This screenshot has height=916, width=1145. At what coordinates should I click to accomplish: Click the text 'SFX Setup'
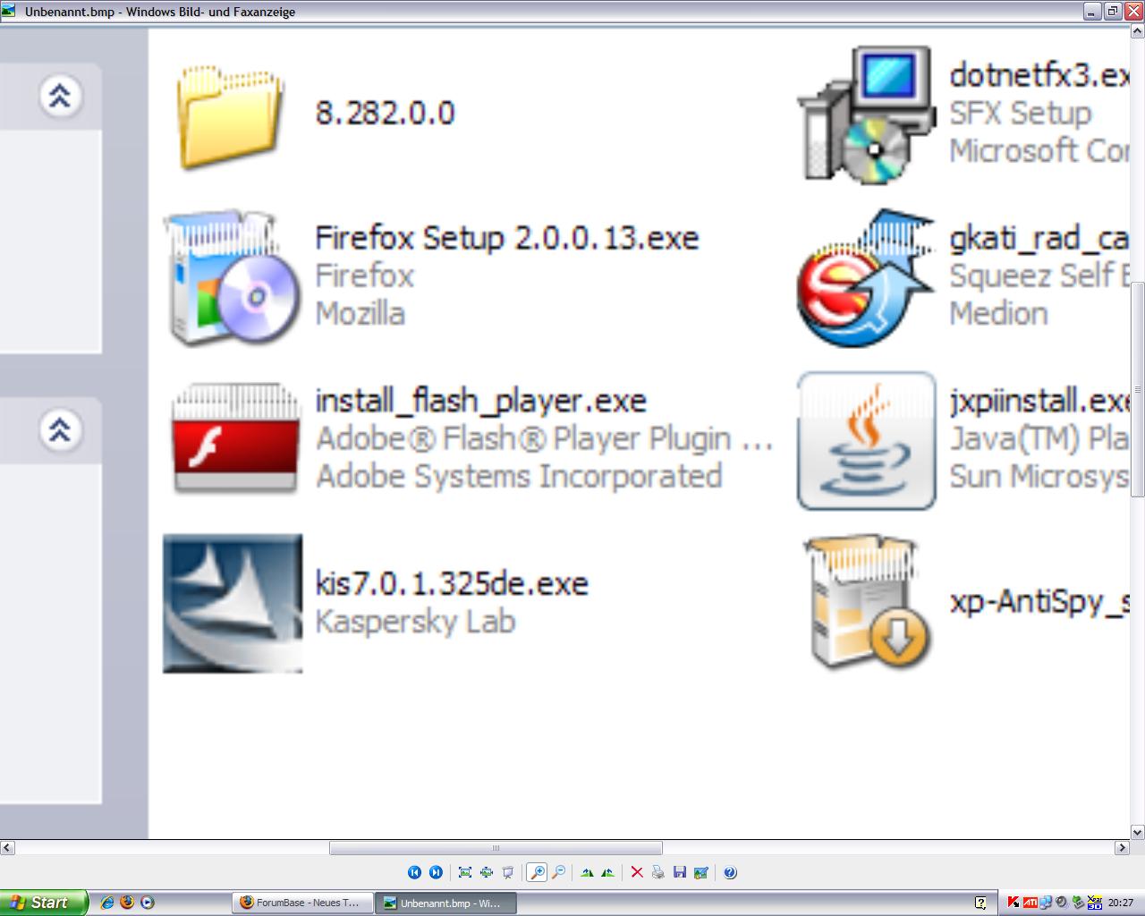tap(1021, 114)
